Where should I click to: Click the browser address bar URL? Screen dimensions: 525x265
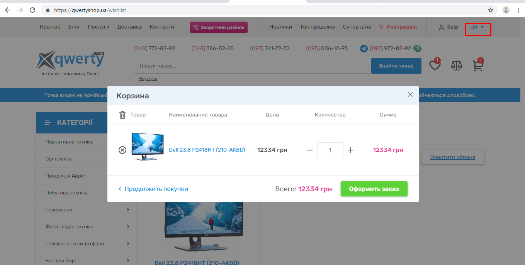[90, 10]
